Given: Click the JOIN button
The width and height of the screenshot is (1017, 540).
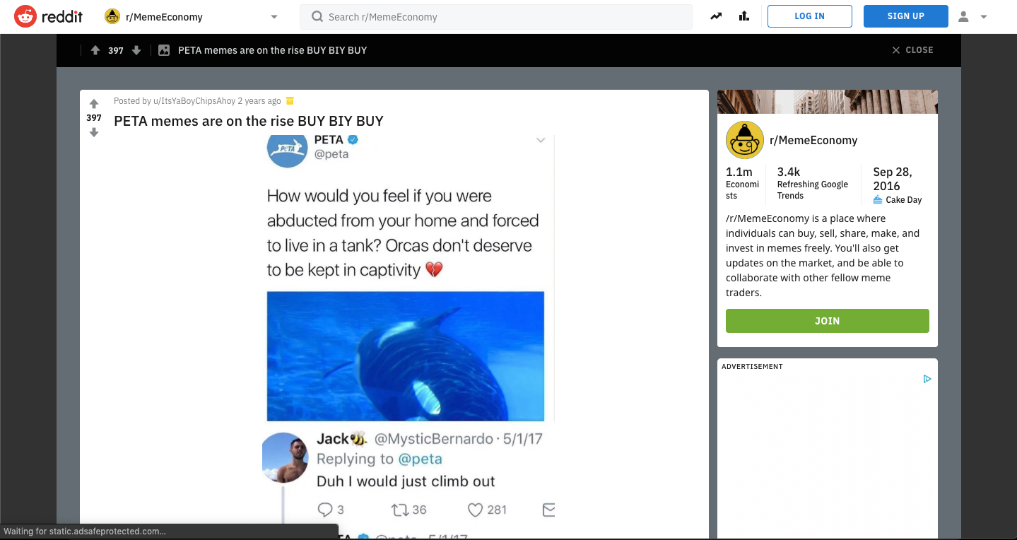Looking at the screenshot, I should 828,321.
